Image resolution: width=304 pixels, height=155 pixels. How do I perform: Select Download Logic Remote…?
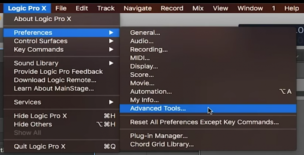tap(61, 80)
